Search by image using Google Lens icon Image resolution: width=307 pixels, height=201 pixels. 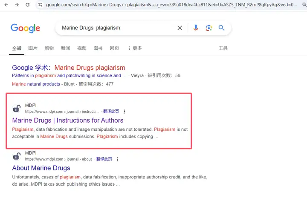click(209, 28)
